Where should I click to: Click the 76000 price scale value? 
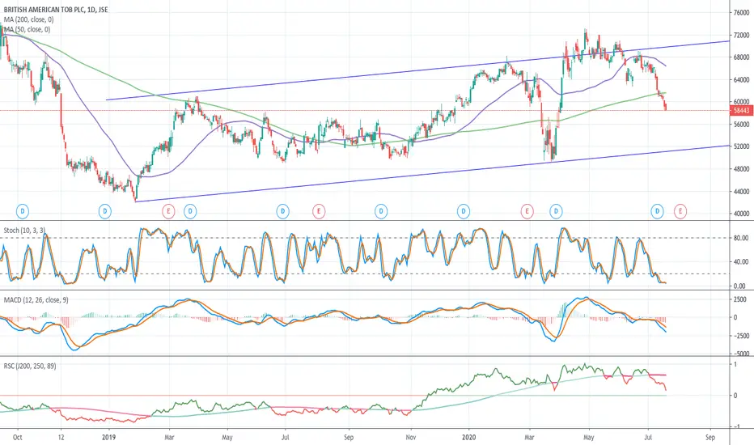click(741, 13)
